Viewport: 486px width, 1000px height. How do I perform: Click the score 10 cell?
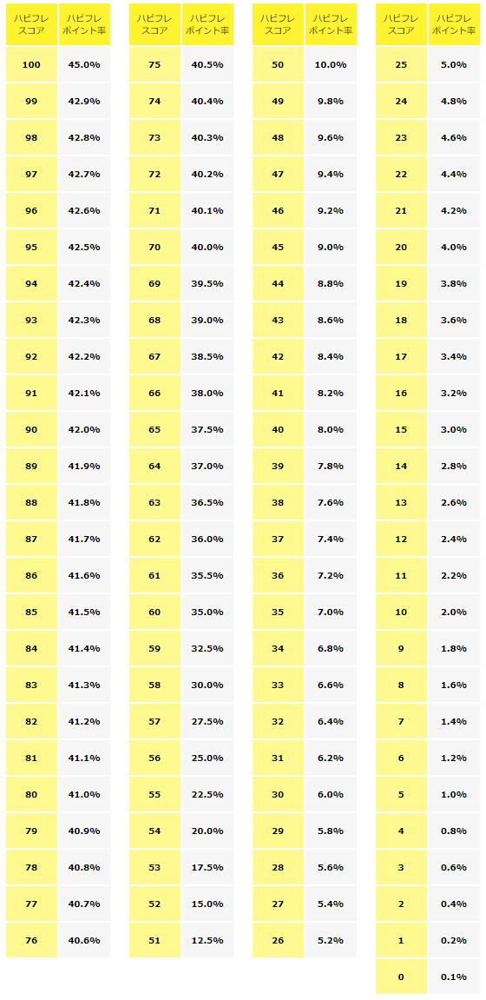[401, 612]
